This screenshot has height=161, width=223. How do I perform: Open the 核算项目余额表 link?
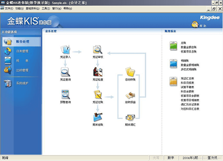coord(190,96)
